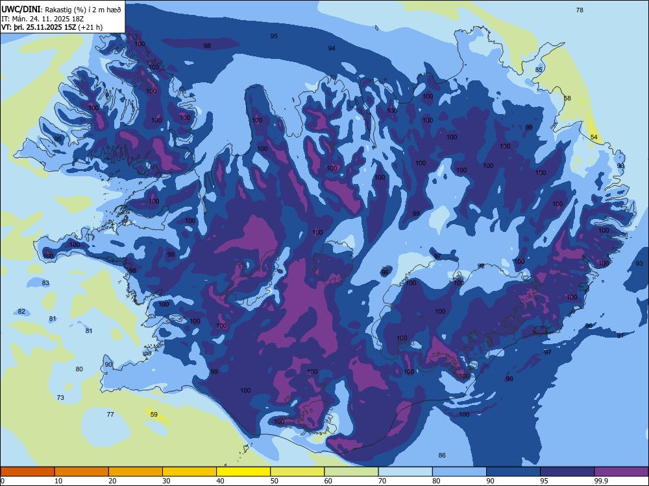The image size is (649, 486).
Task: Click the 'Rakastig (%) í 2 m hæð' label
Action: [x=83, y=10]
